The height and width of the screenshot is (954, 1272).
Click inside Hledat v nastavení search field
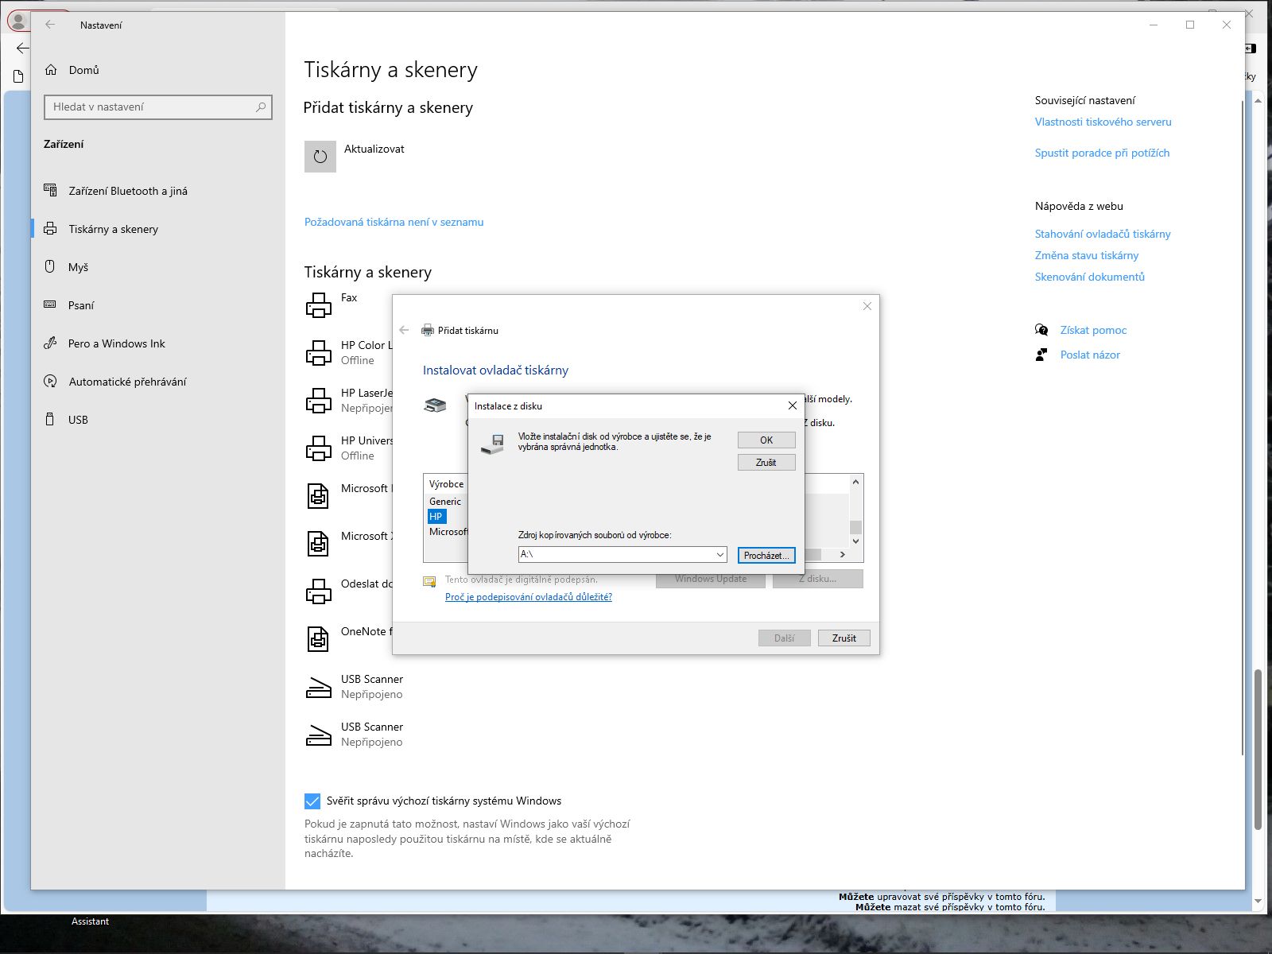pyautogui.click(x=151, y=107)
